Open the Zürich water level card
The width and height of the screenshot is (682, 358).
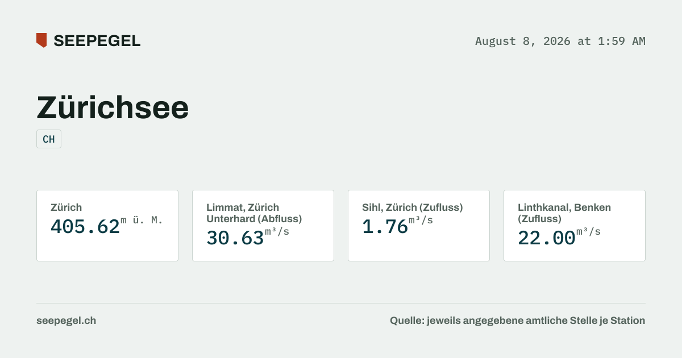[x=107, y=226]
